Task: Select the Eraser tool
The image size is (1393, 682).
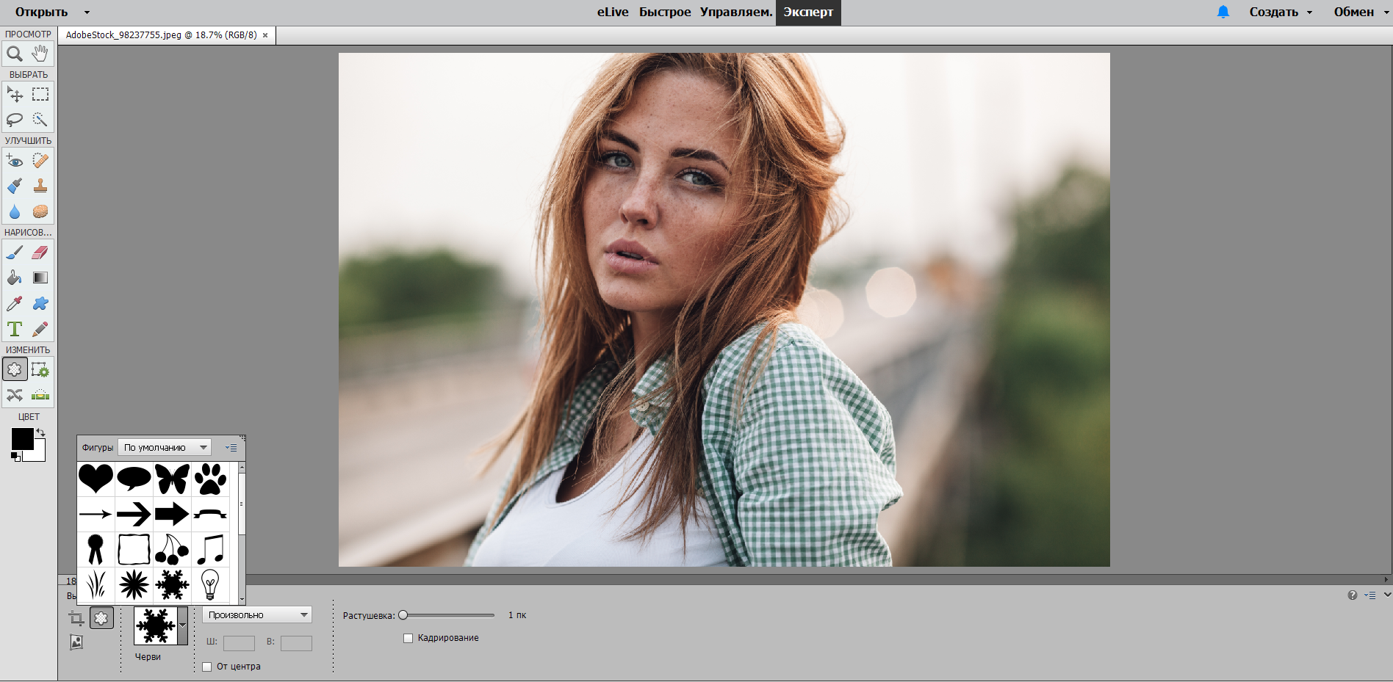Action: tap(40, 253)
